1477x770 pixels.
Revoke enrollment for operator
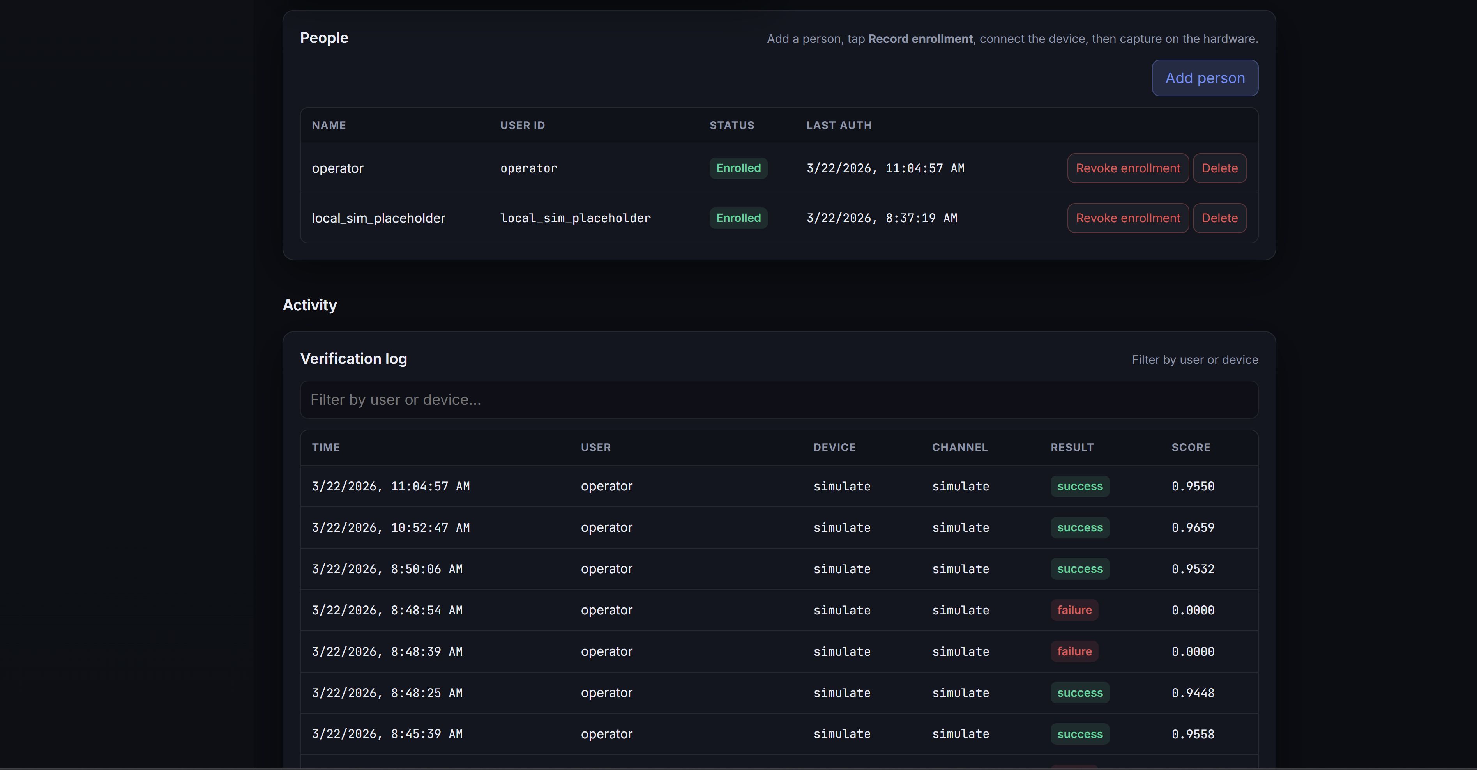tap(1127, 168)
